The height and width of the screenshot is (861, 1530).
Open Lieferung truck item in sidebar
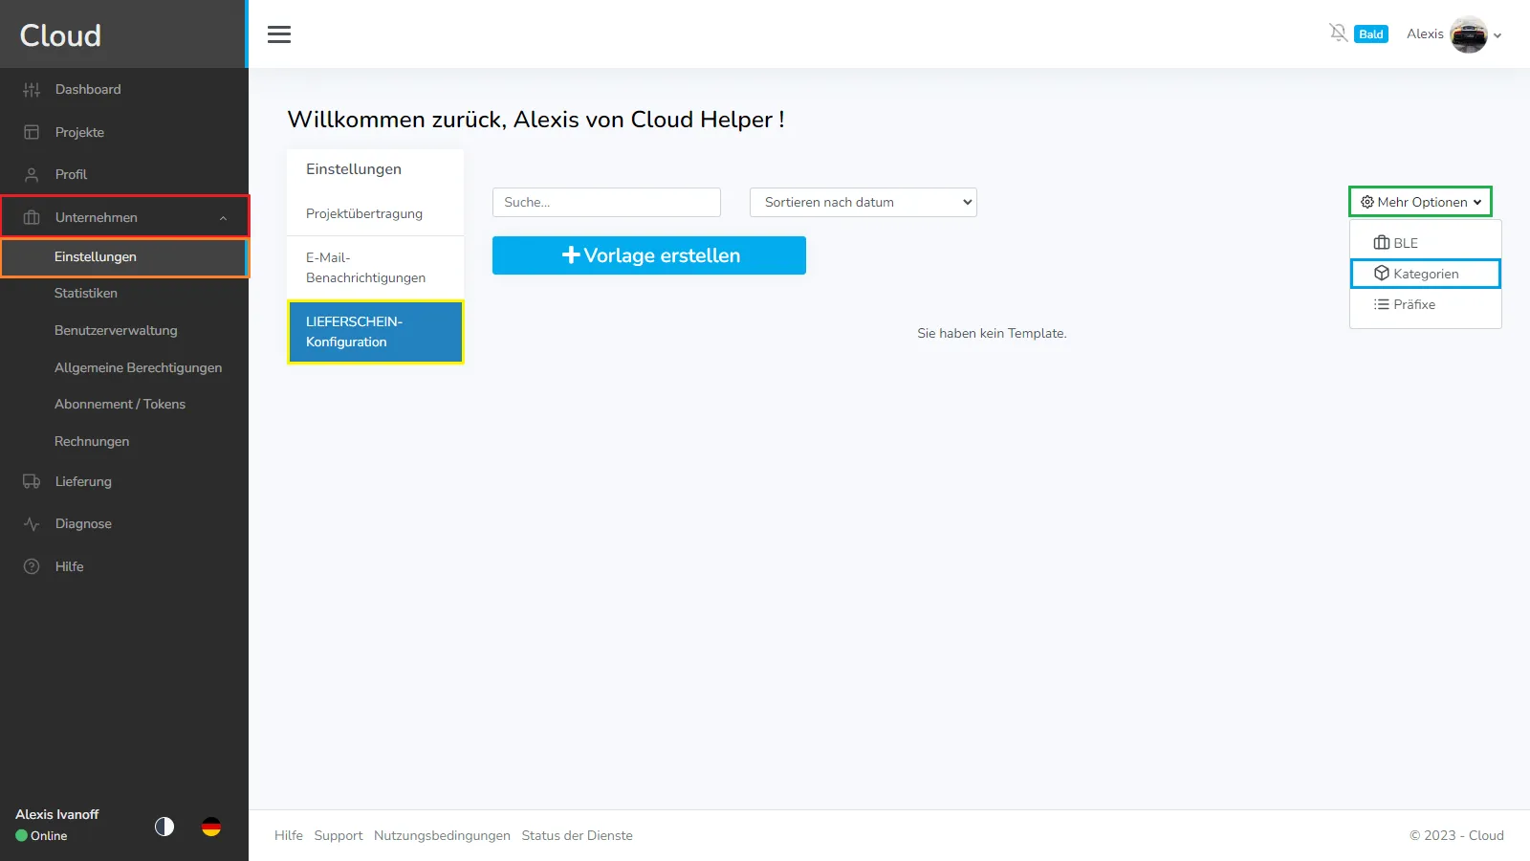pos(83,481)
